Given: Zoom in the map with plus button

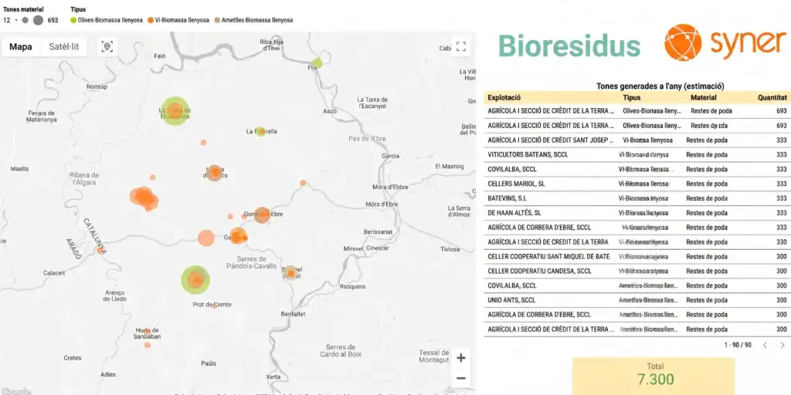Looking at the screenshot, I should click(x=461, y=358).
